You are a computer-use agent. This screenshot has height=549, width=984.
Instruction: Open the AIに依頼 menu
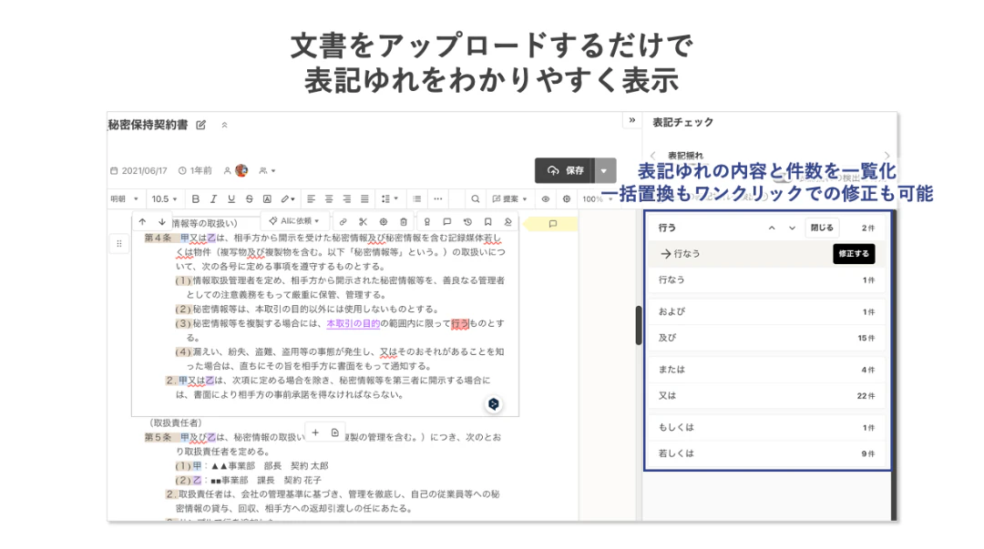(x=294, y=221)
